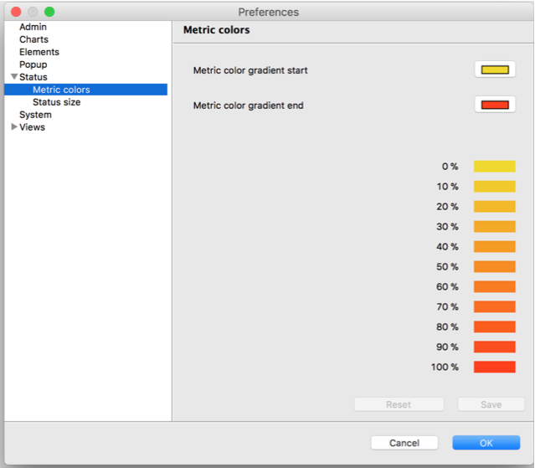The height and width of the screenshot is (468, 535).
Task: Select Popup in the preferences tree
Action: [x=33, y=64]
